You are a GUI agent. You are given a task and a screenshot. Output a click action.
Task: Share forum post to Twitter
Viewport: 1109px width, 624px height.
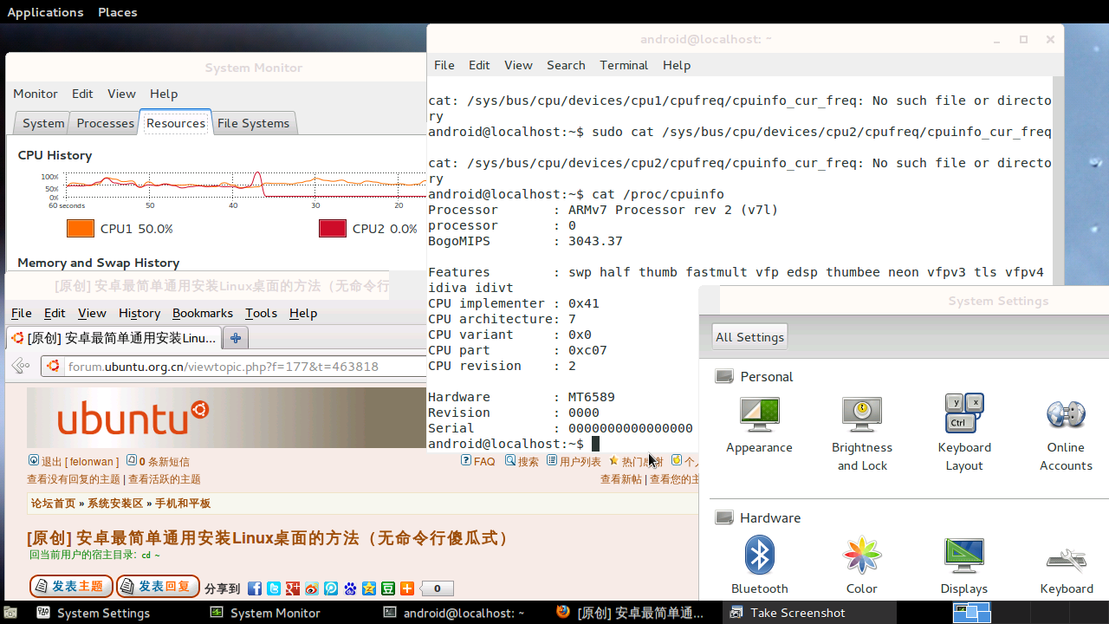point(274,588)
